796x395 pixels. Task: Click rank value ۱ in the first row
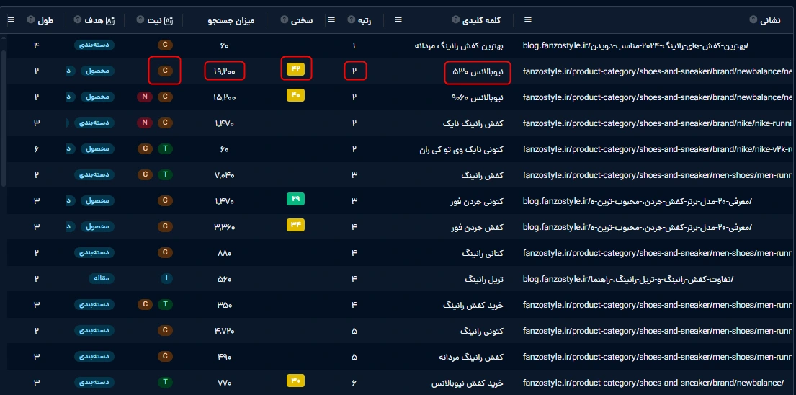coord(354,45)
